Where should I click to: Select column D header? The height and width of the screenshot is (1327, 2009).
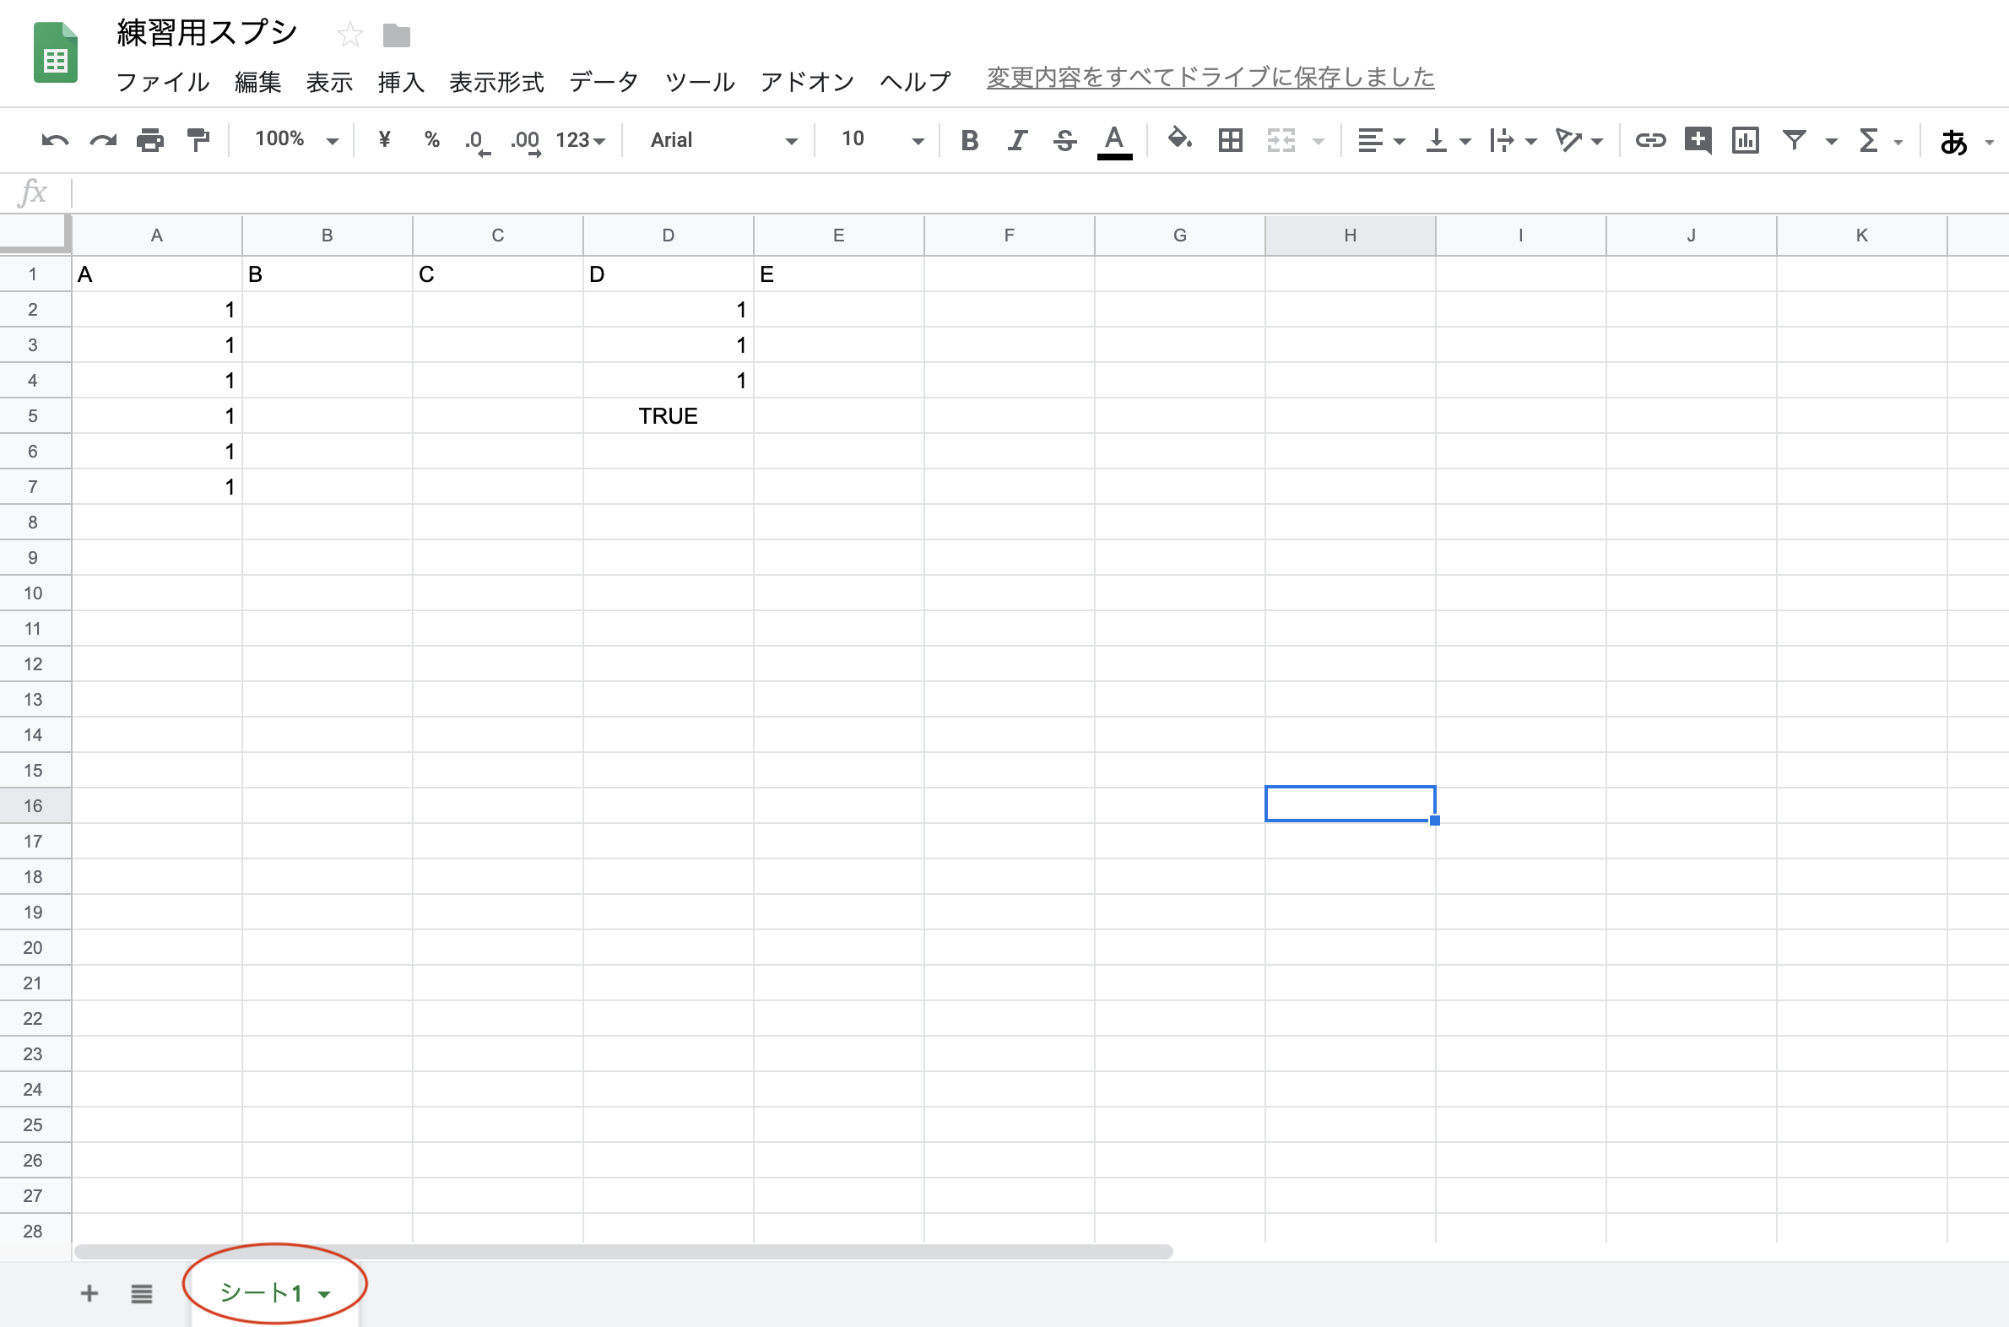coord(668,236)
